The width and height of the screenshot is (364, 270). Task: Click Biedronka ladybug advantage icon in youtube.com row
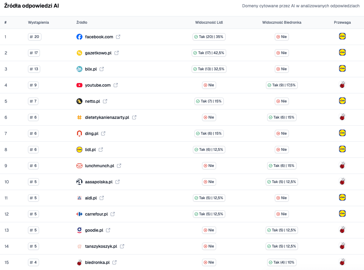(342, 85)
